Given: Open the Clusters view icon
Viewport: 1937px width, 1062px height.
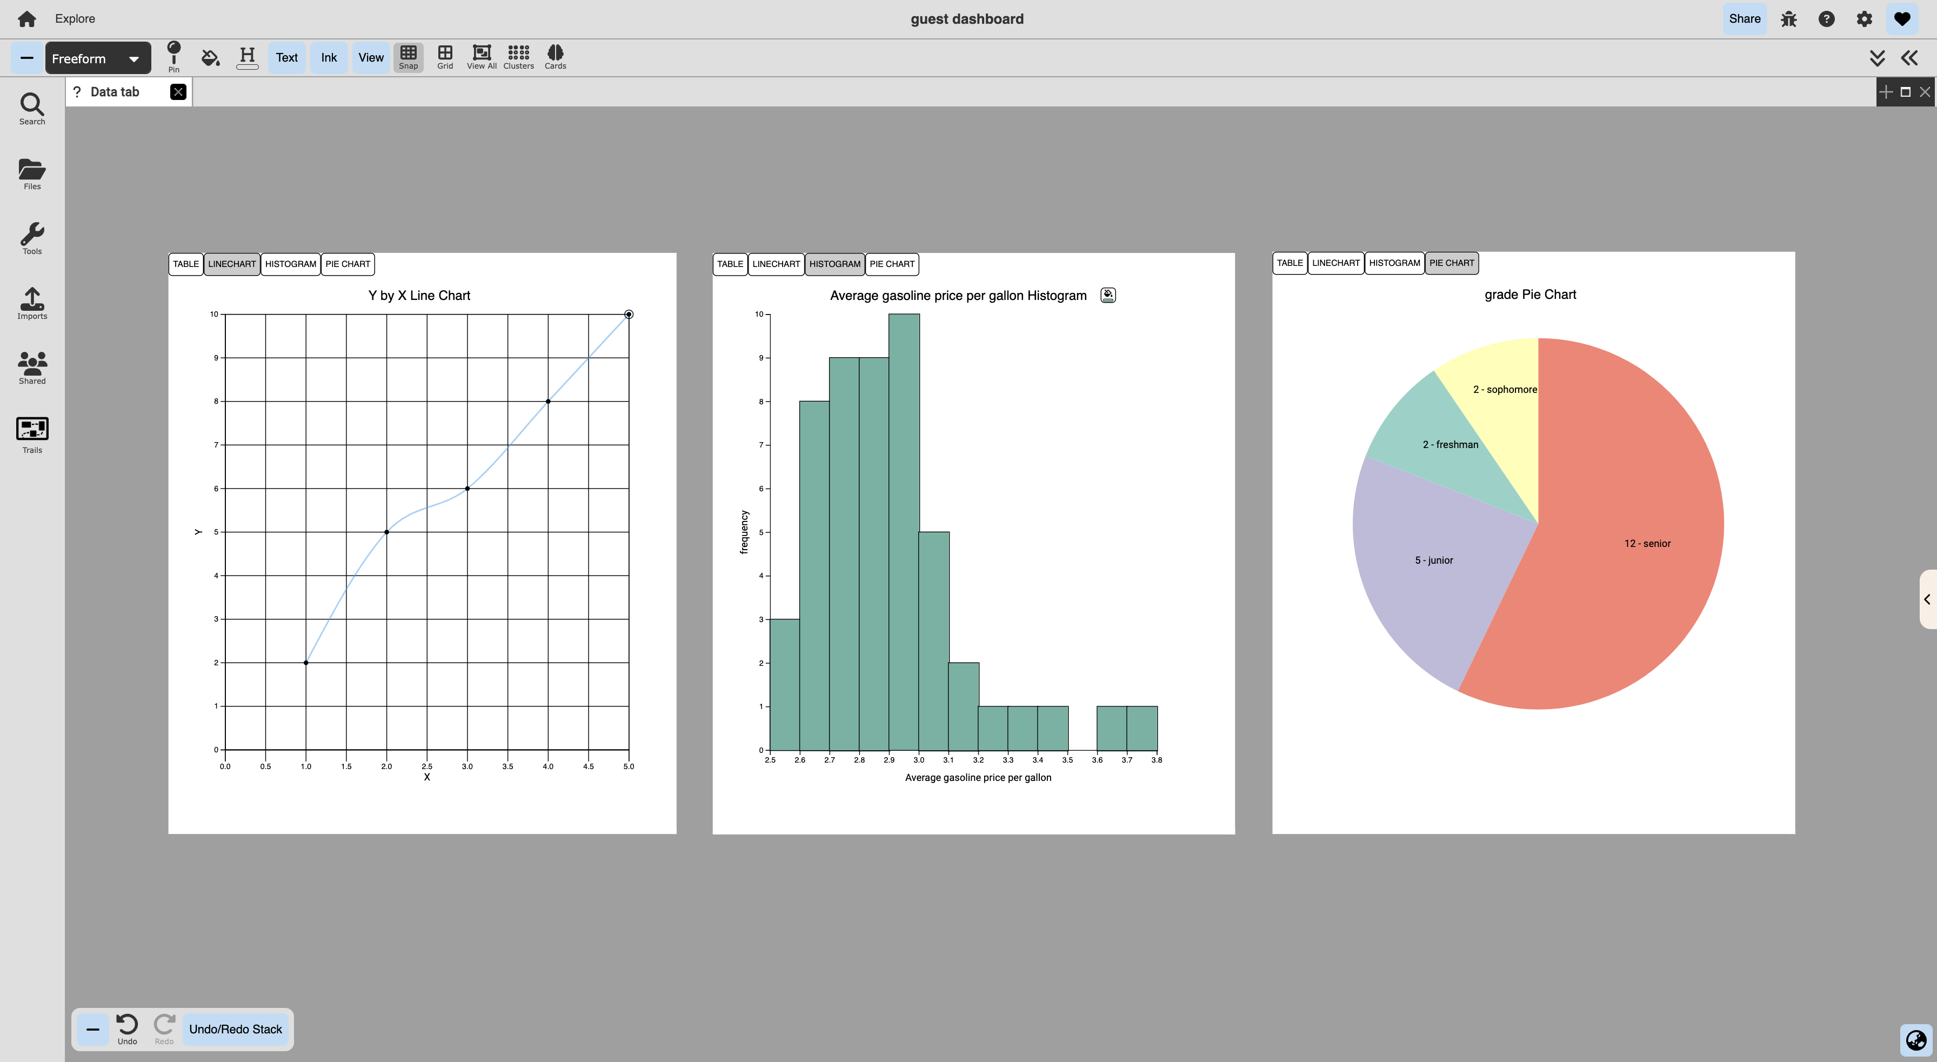Looking at the screenshot, I should click(x=518, y=56).
